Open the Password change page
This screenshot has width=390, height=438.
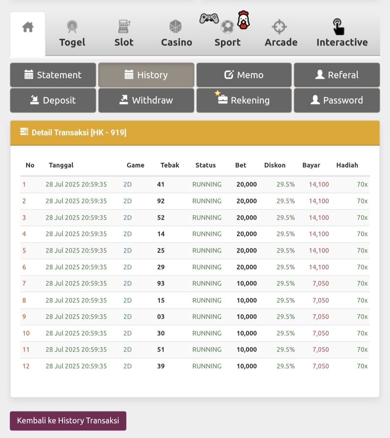coord(337,100)
